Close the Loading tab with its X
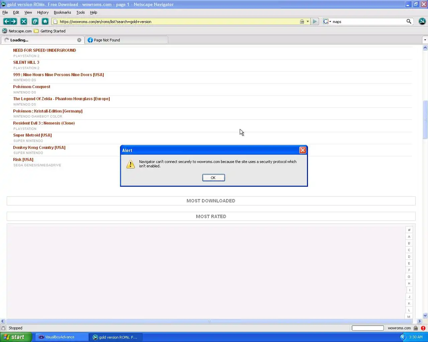The width and height of the screenshot is (428, 342). click(x=79, y=40)
